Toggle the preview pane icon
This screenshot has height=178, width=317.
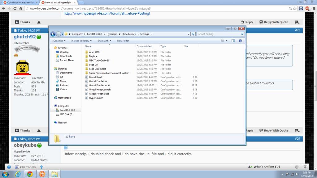coord(233,41)
